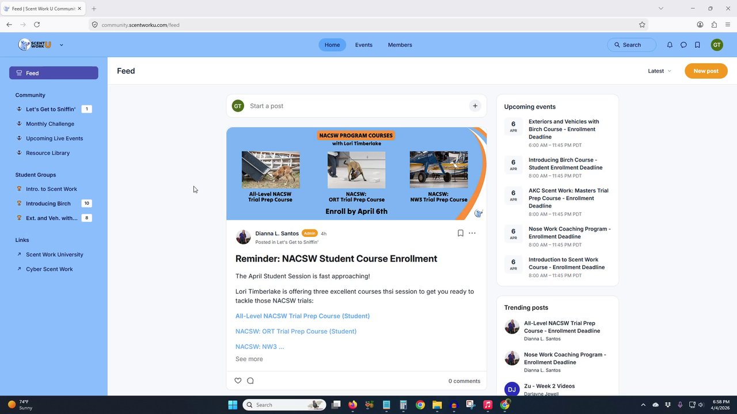
Task: Open Dianna L. Santos' profile from post author
Action: click(x=277, y=233)
